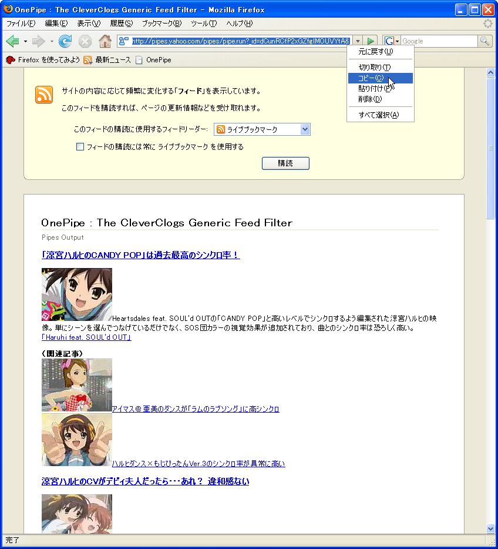Click the vertical scrollbar thumb
The width and height of the screenshot is (498, 549).
[490, 148]
